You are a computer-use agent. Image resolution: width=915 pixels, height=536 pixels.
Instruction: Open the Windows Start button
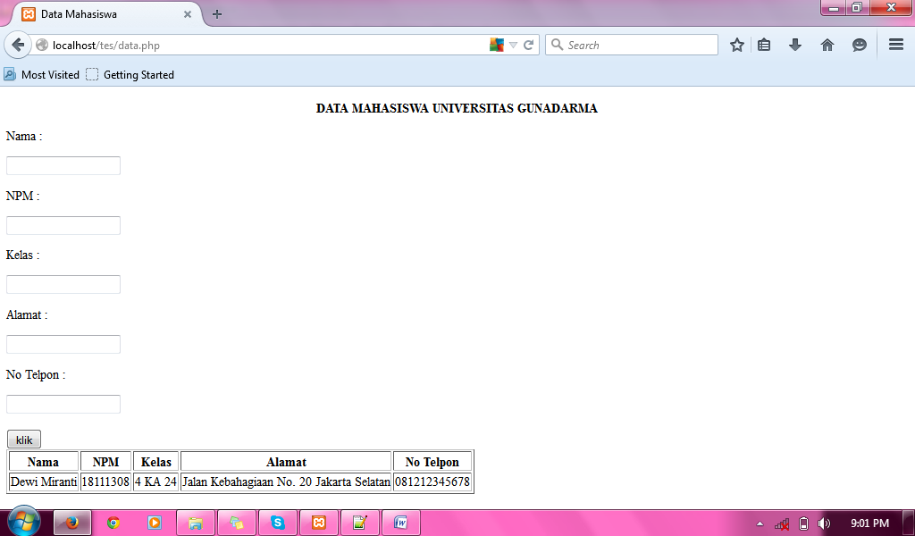(23, 521)
